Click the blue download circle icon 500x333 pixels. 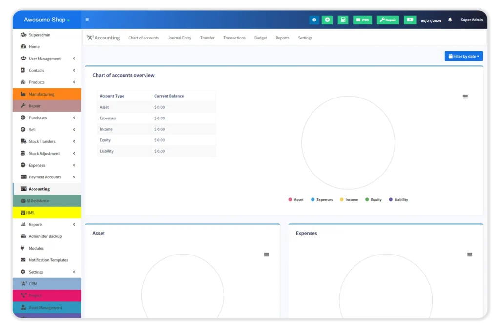coord(314,20)
